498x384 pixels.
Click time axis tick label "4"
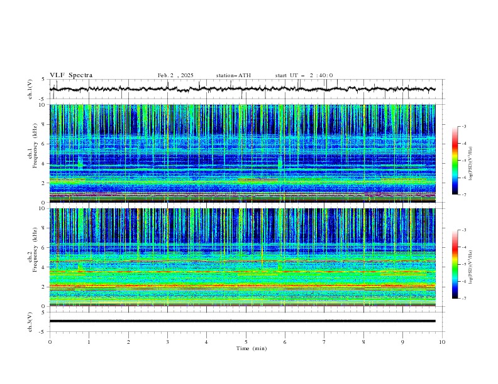point(206,342)
